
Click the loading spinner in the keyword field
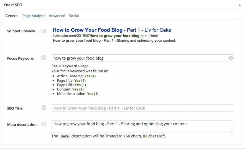pos(231,58)
